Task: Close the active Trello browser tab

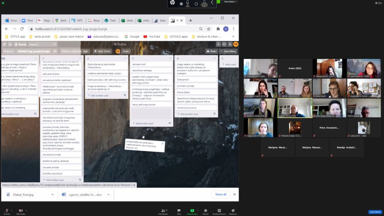Action: point(181,20)
